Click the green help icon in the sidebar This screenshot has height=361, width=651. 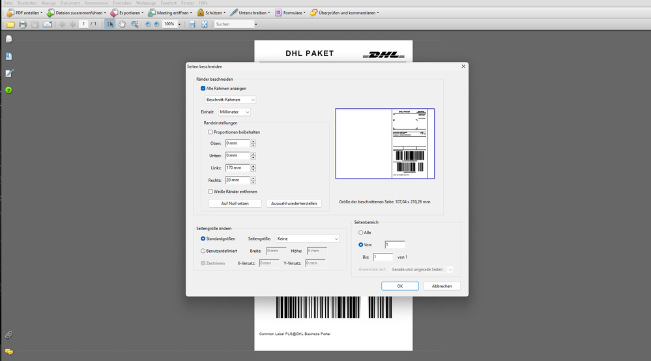(x=9, y=90)
